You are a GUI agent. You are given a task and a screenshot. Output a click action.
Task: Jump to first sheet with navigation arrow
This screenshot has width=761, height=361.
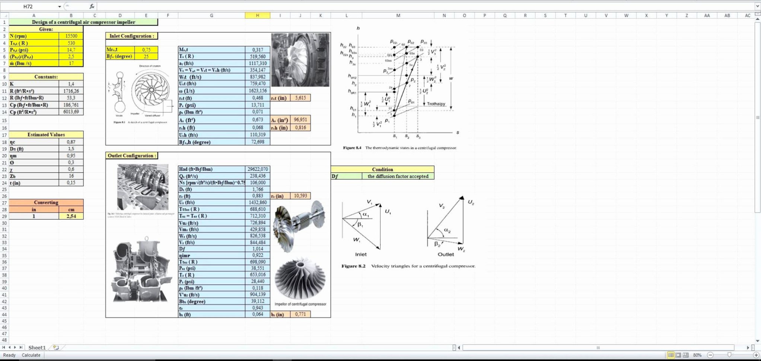tap(4, 348)
